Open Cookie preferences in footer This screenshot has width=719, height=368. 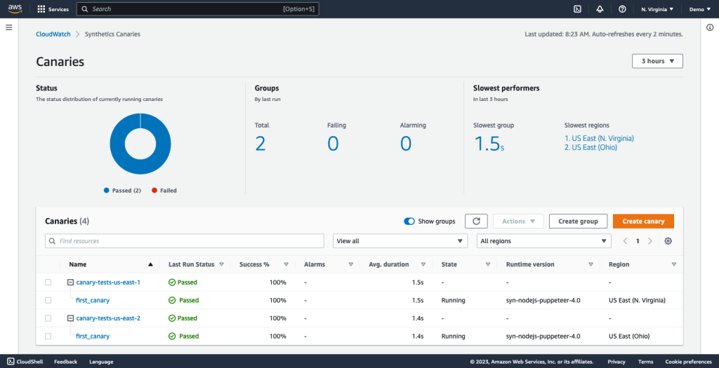pos(688,362)
